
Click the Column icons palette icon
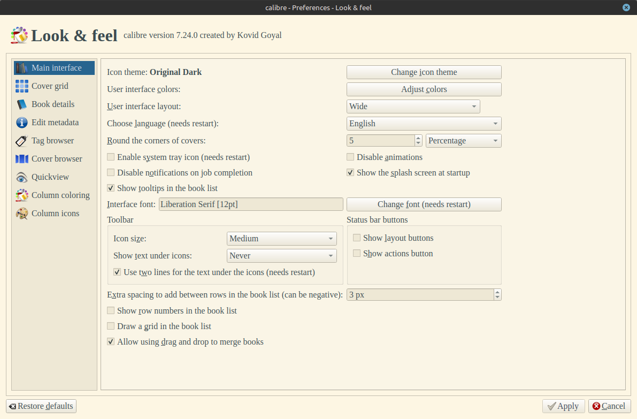[22, 214]
